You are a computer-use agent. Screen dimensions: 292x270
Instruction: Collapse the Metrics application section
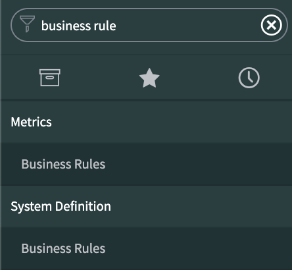coord(147,122)
